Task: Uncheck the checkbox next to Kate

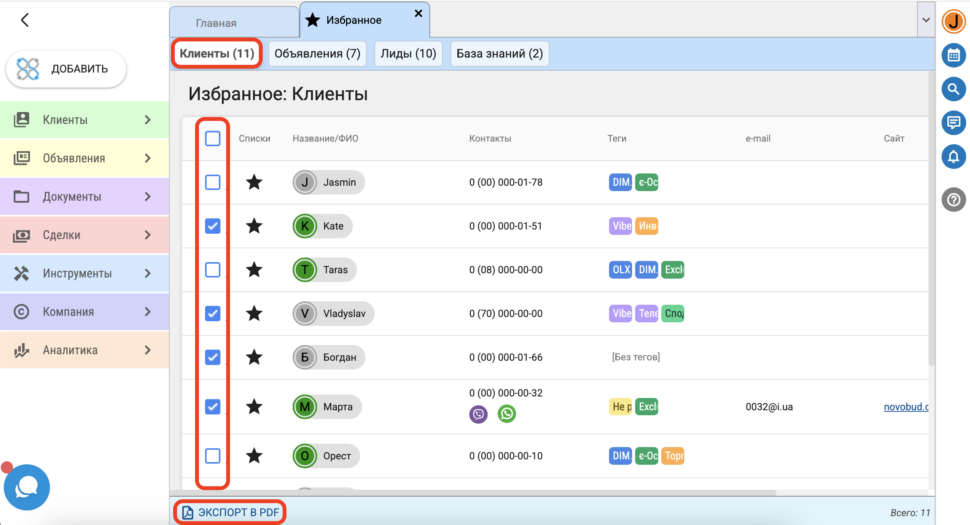Action: [x=213, y=226]
